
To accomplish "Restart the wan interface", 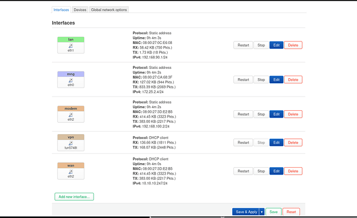I will [243, 171].
